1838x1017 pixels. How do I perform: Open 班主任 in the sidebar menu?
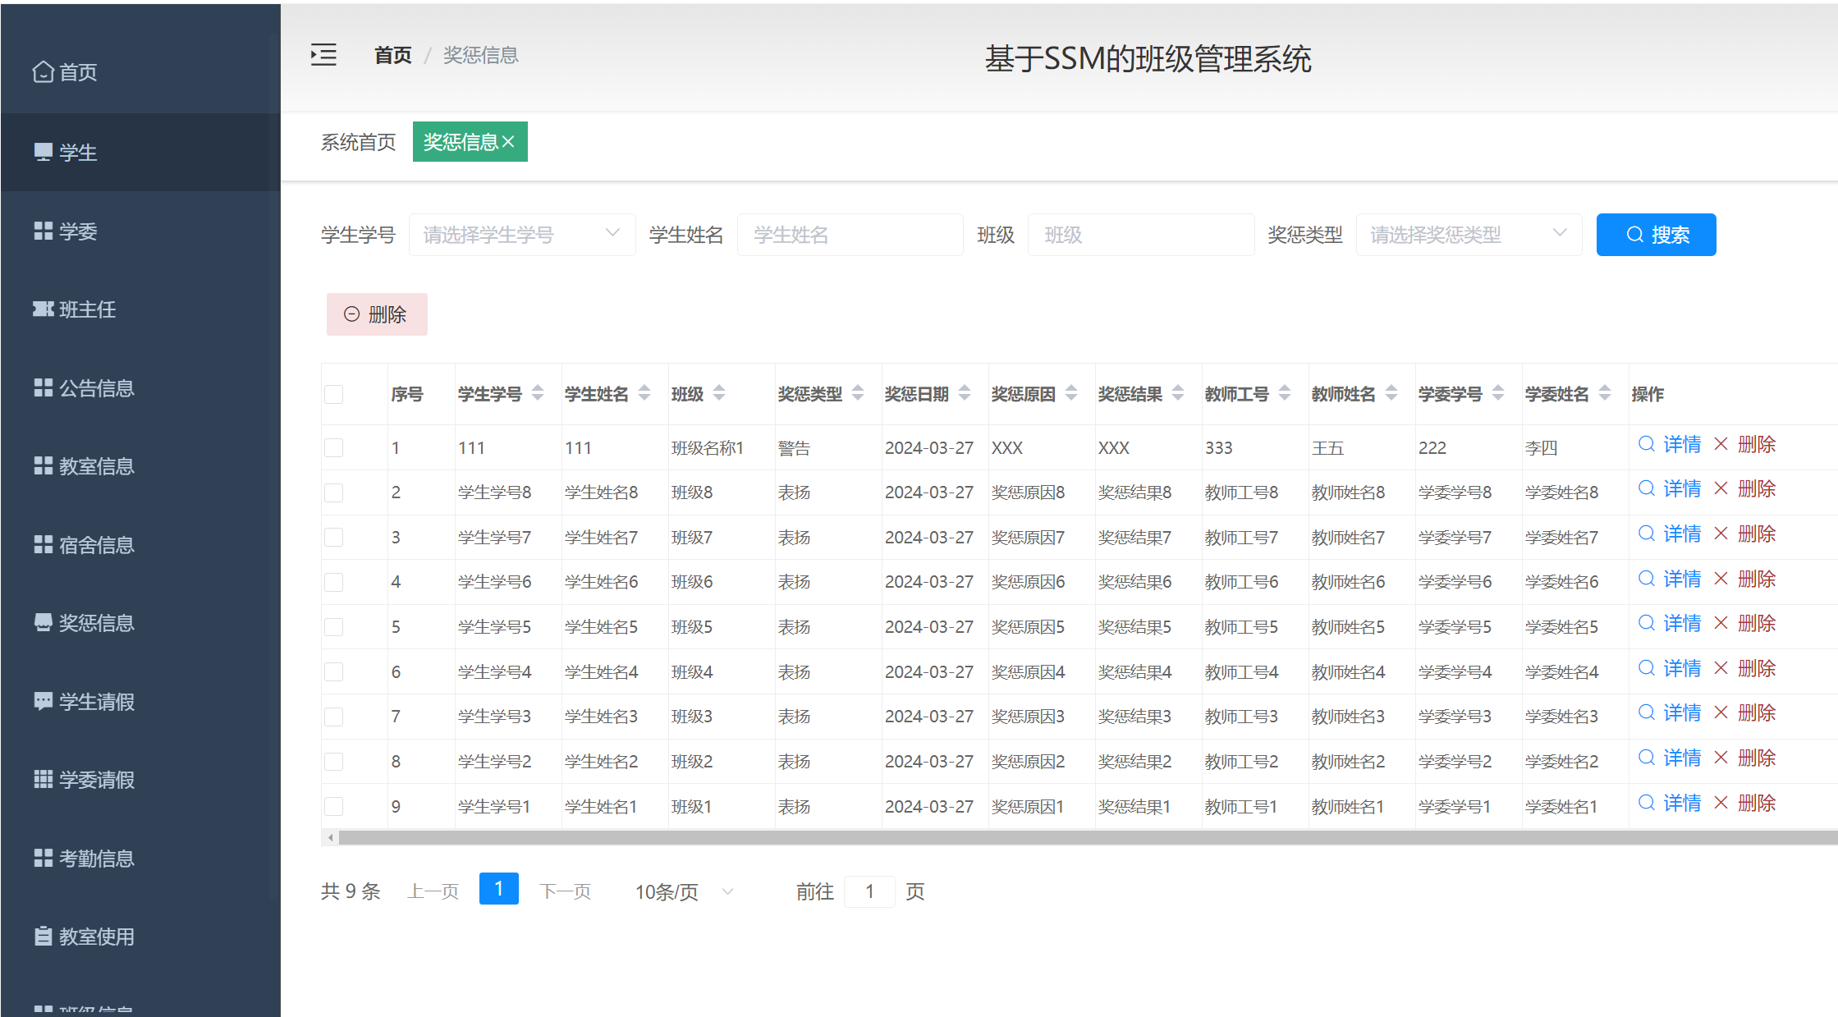[x=140, y=309]
